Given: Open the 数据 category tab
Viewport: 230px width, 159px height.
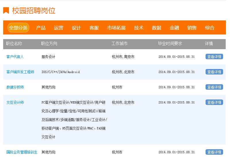Looking at the screenshot, I should tap(156, 28).
